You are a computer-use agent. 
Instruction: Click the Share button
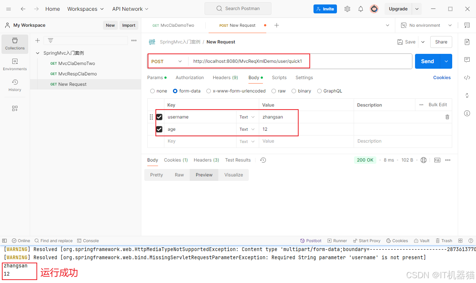pos(441,42)
